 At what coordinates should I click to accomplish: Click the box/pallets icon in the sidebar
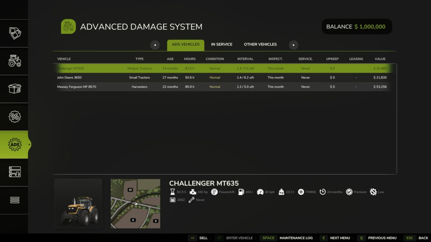[14, 89]
